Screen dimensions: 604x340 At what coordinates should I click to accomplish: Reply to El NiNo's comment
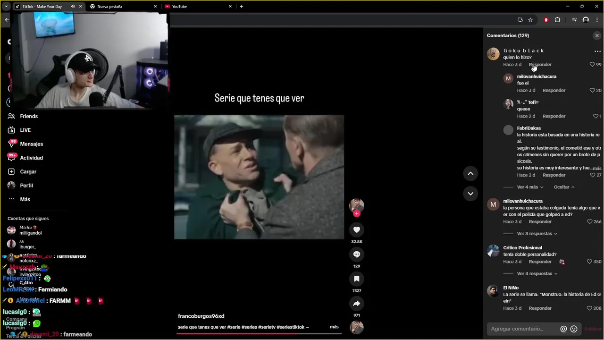click(540, 308)
